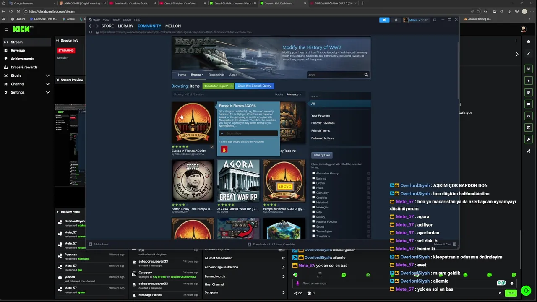Viewport: 537px width, 302px height.
Task: Select All in the Show filter
Action: tap(340, 104)
